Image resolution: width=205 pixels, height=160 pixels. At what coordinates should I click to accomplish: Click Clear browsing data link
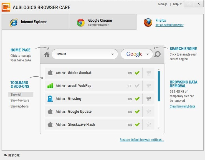pos(183,106)
